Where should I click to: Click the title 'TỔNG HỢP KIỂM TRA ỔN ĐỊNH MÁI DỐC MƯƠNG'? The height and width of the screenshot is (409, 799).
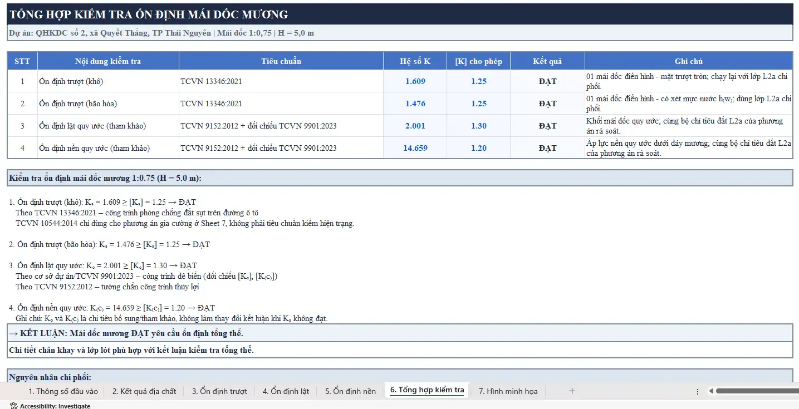click(149, 15)
